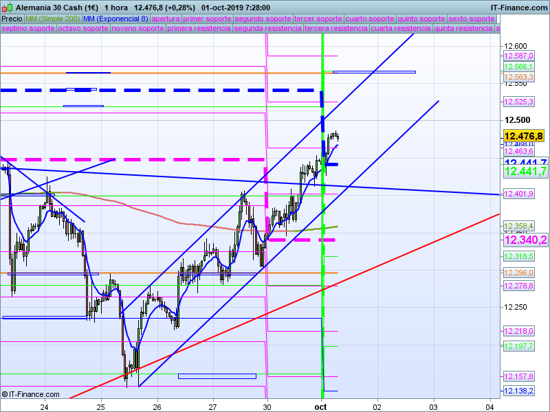Click the 12.250 price axis label
Screen dimensions: 550x412
(x=515, y=307)
